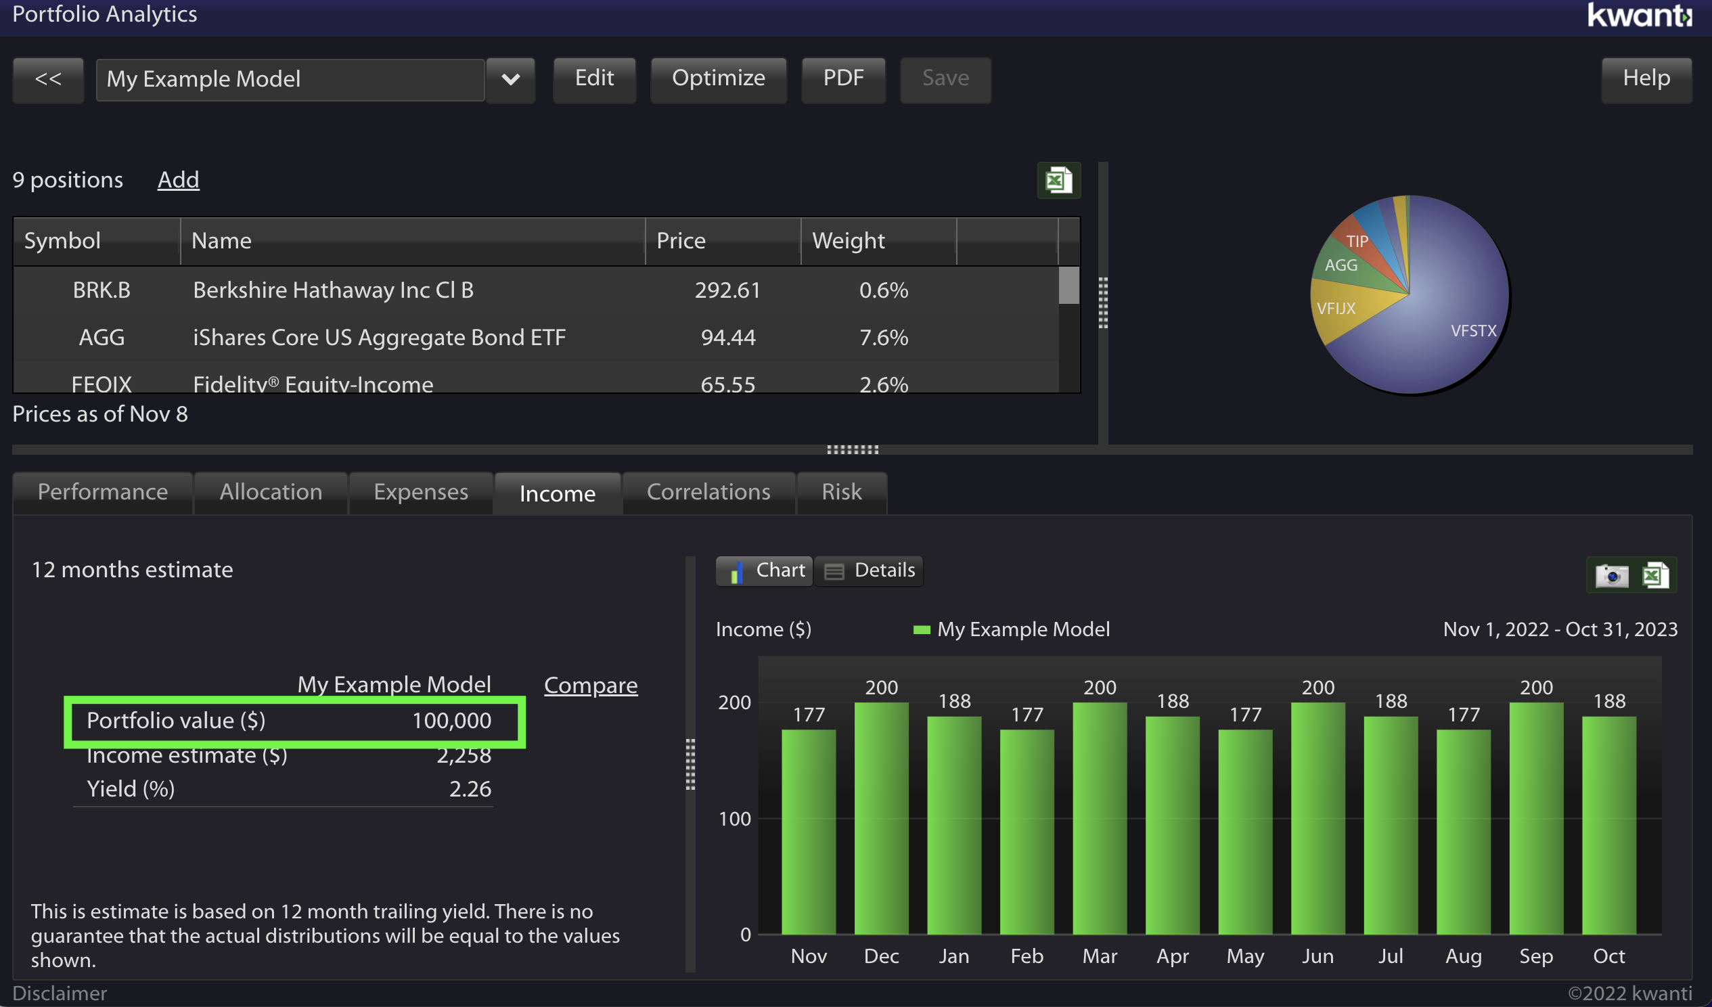The height and width of the screenshot is (1007, 1712).
Task: Open the Help page
Action: pos(1646,79)
